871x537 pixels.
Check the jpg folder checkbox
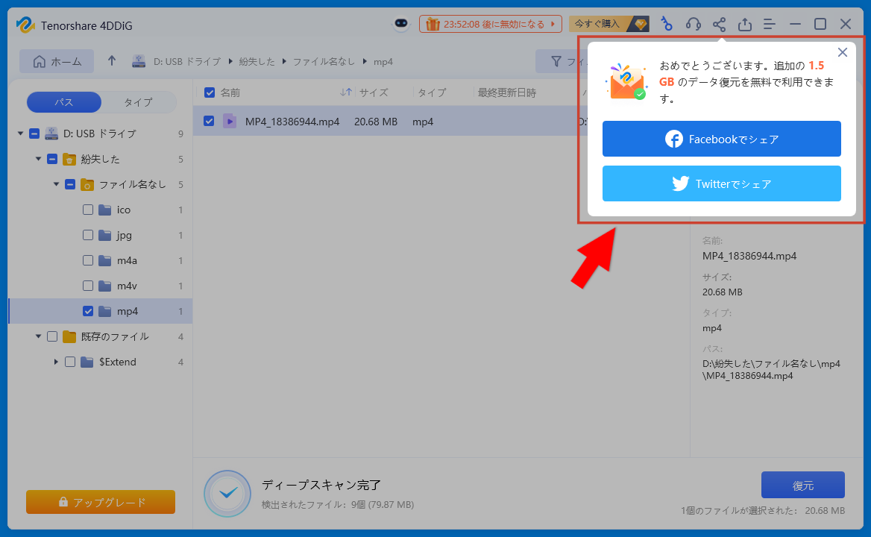[x=88, y=235]
